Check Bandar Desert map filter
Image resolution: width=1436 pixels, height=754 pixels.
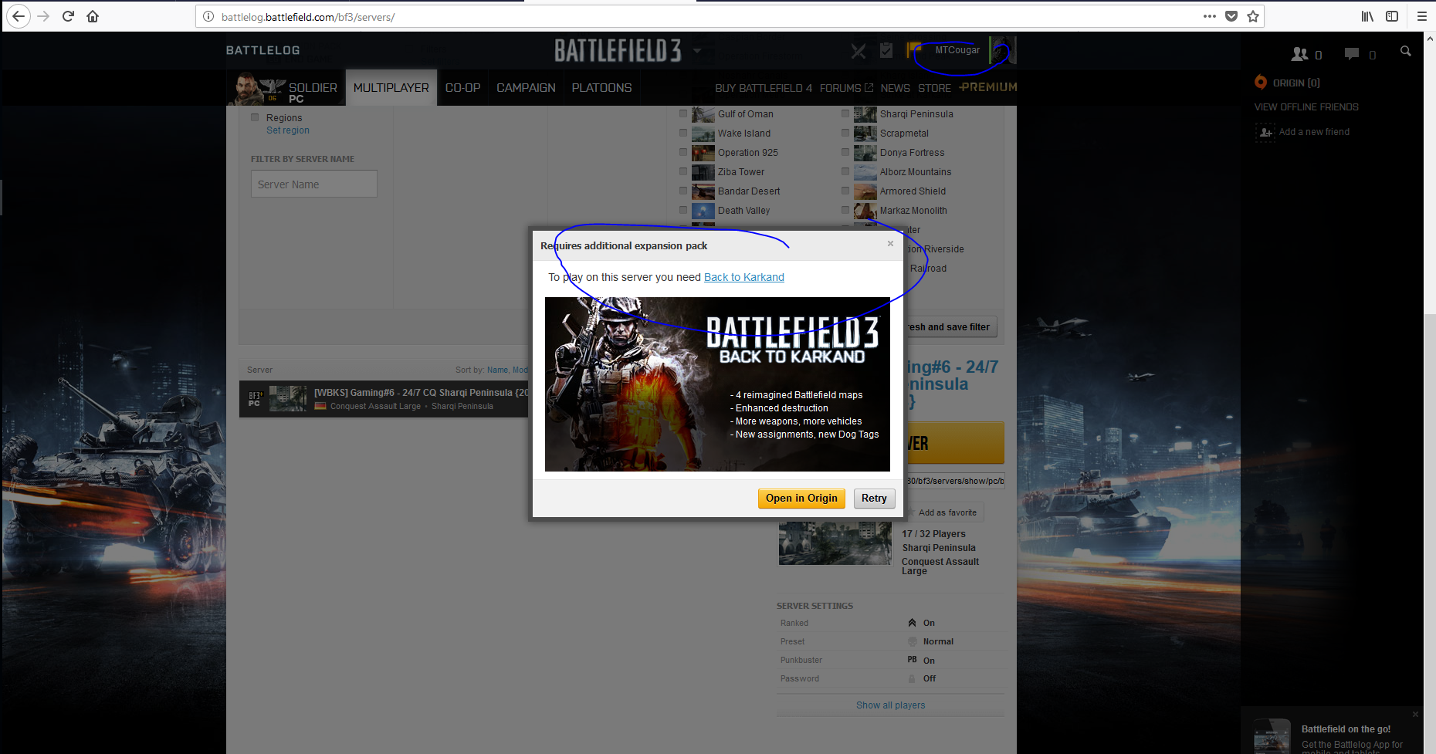pos(683,191)
